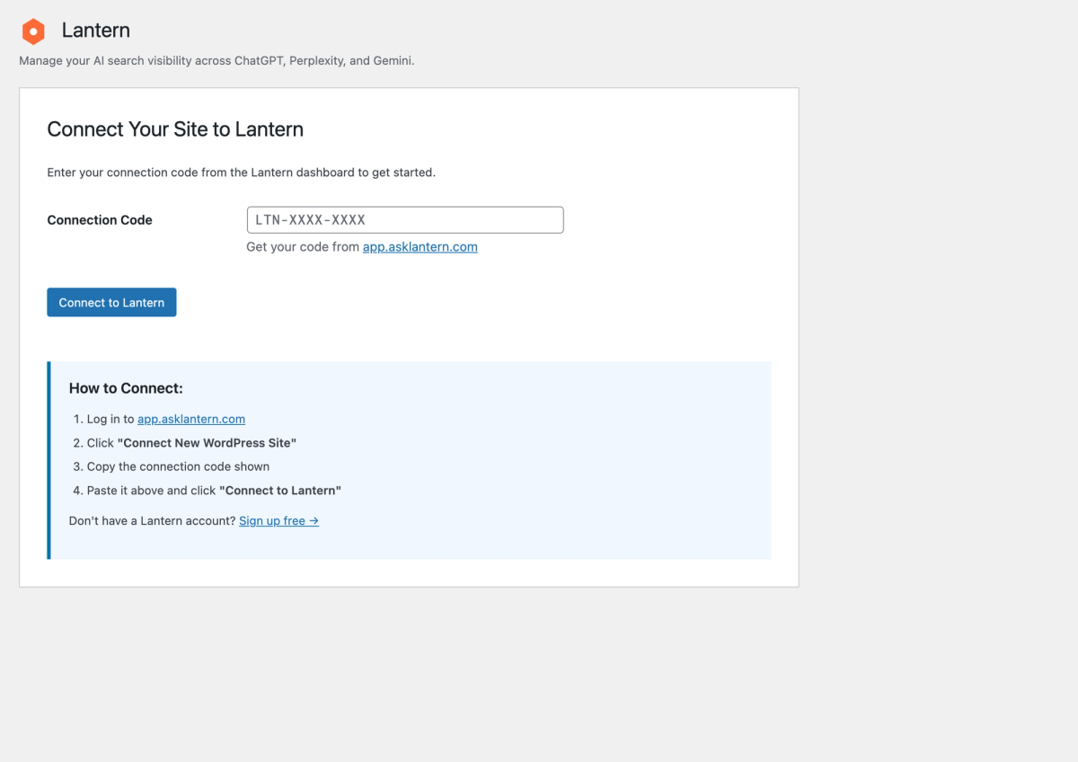The height and width of the screenshot is (762, 1078).
Task: Click the Connect Your Site to Lantern heading
Action: (x=175, y=129)
